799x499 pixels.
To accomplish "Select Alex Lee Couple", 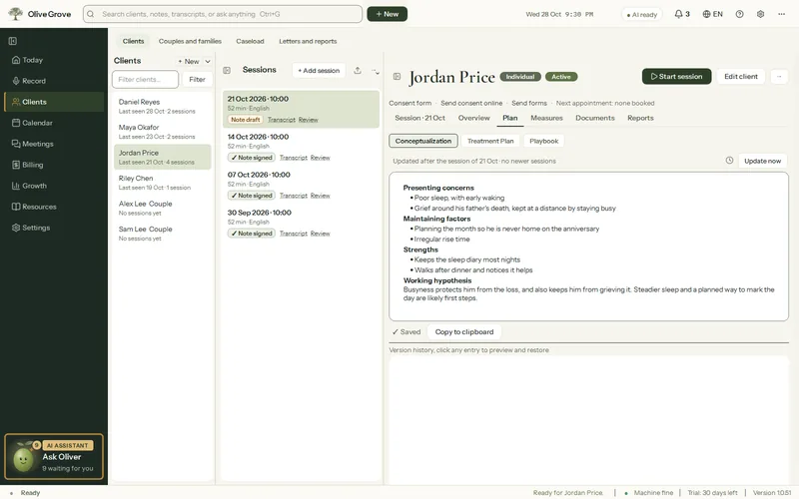I will (163, 208).
